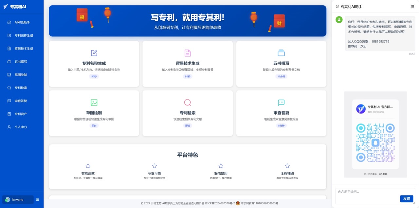Click 覆盖专利撰写全流程 feature description
419x208 pixels.
287,178
